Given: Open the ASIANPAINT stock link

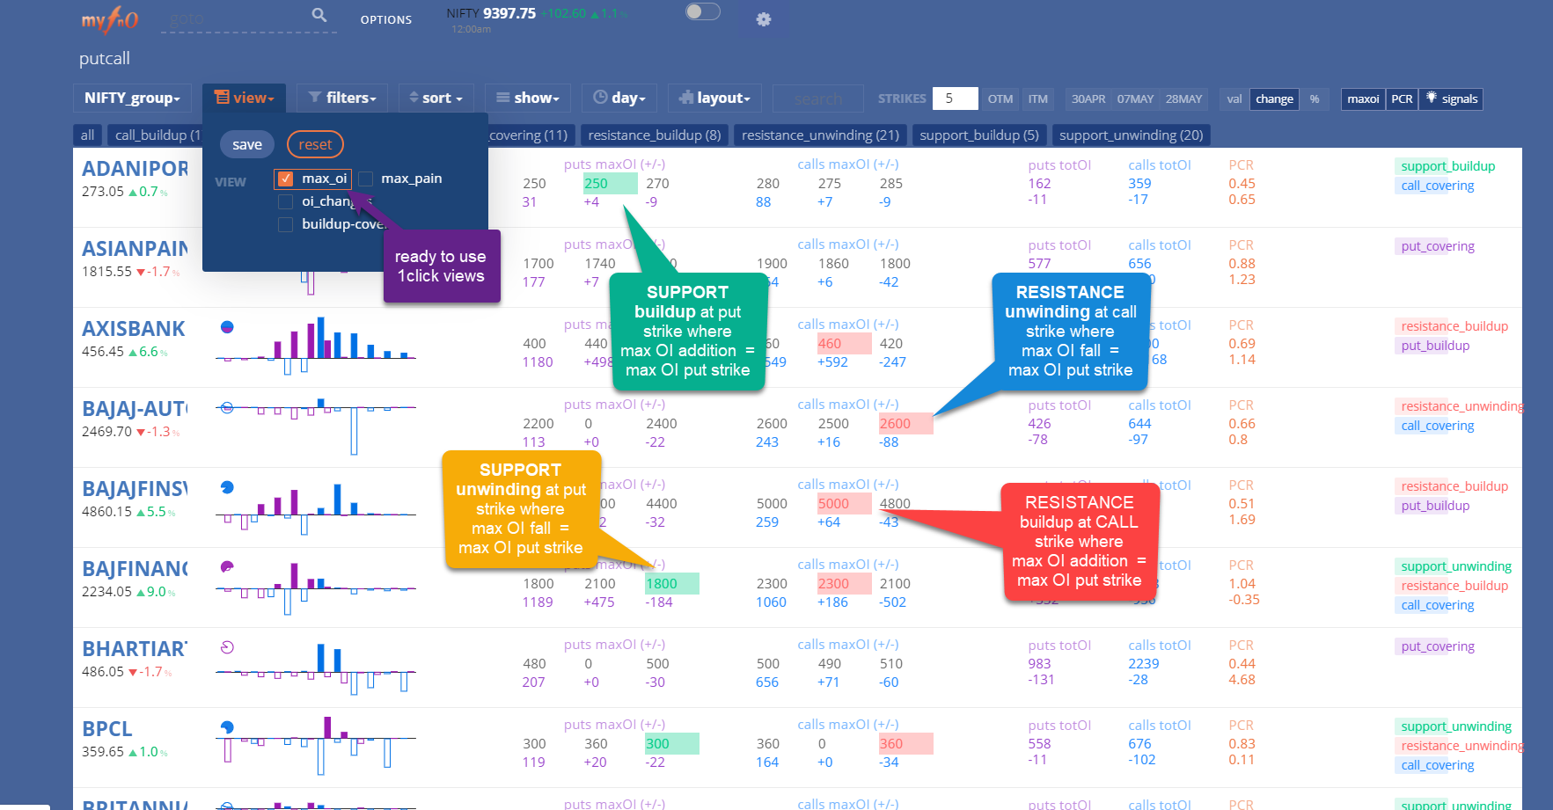Looking at the screenshot, I should pos(136,249).
